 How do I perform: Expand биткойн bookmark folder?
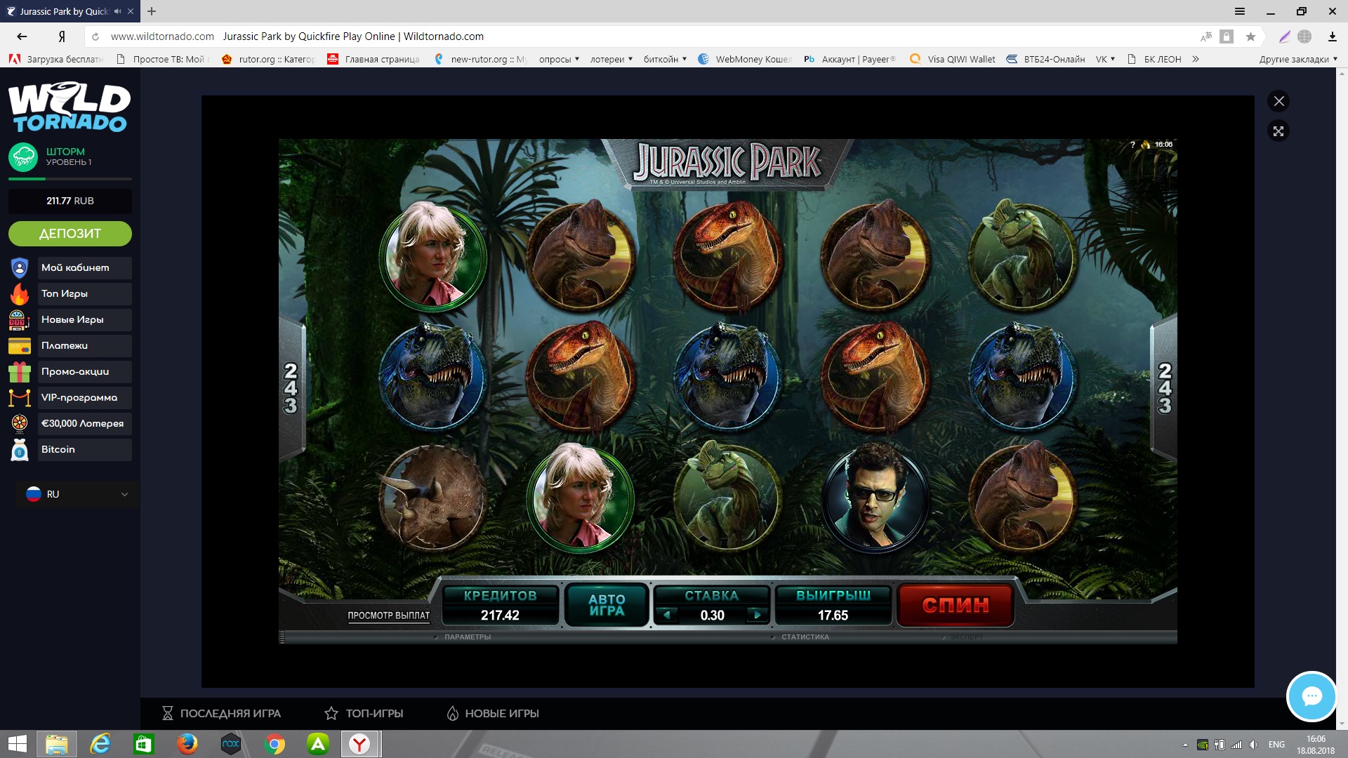[664, 60]
